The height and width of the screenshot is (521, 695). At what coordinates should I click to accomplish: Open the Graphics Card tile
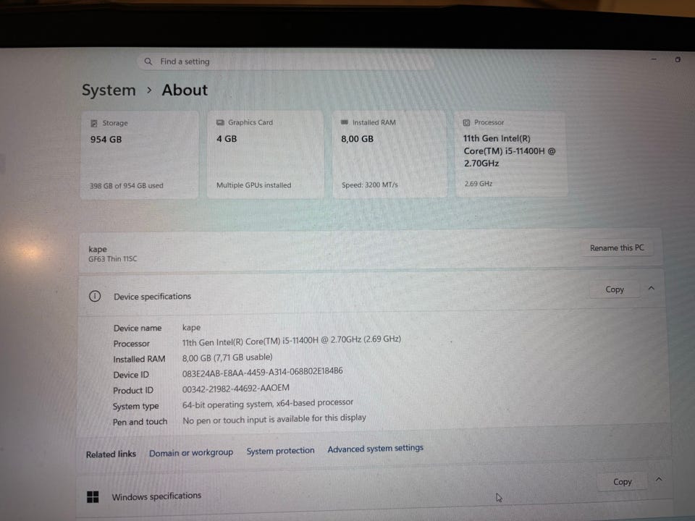pyautogui.click(x=265, y=153)
